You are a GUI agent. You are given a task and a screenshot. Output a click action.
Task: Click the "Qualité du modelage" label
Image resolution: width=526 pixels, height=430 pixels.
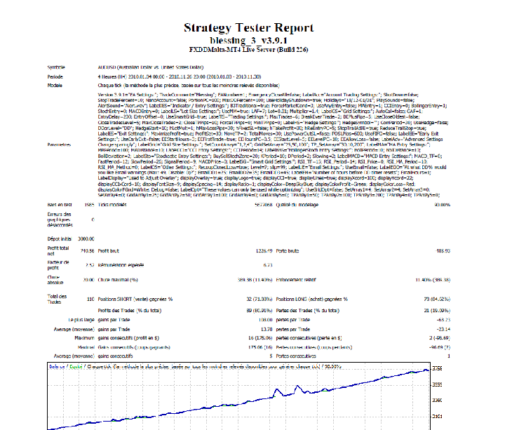click(297, 205)
